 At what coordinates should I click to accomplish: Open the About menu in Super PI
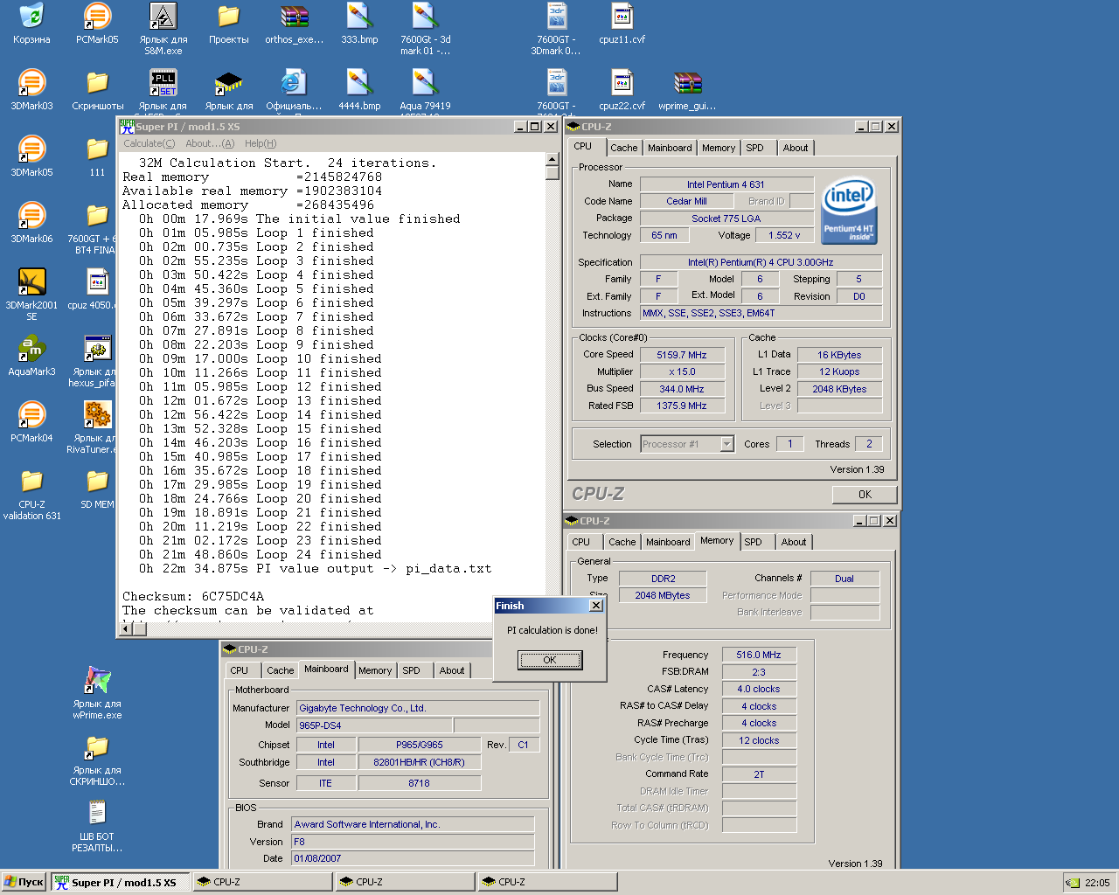pos(210,143)
